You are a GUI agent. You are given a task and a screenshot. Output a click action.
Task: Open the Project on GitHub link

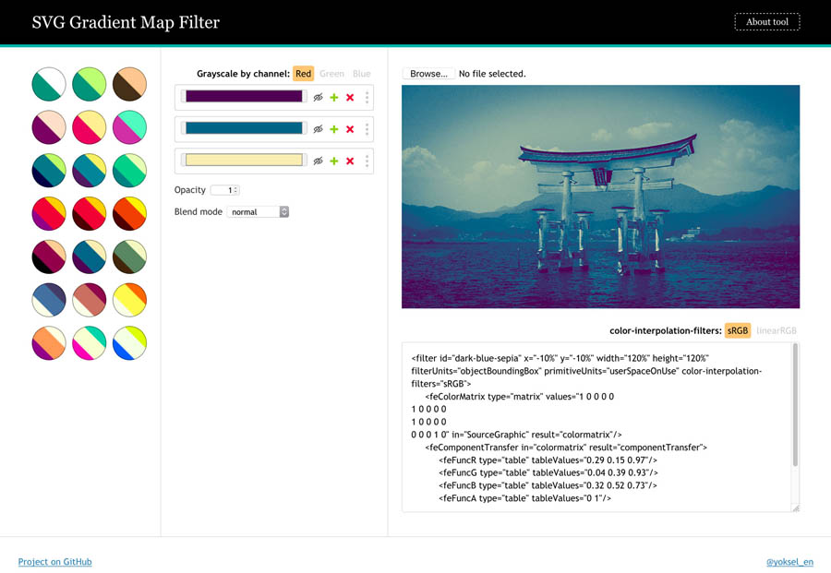pyautogui.click(x=54, y=562)
